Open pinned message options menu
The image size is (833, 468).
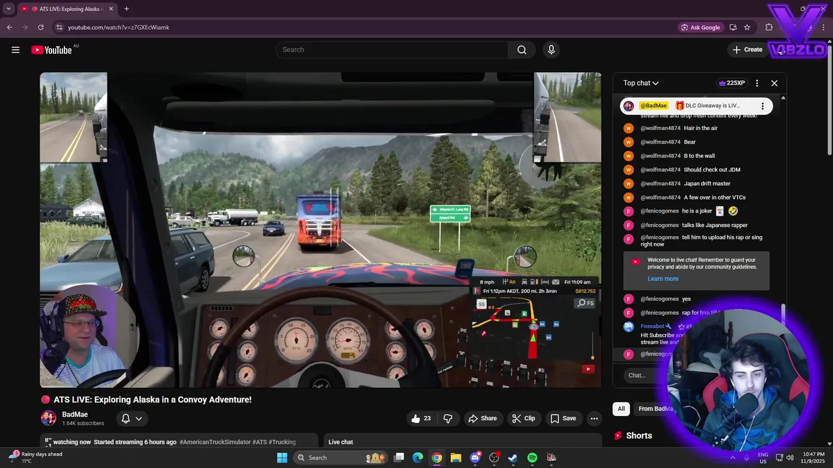(763, 106)
